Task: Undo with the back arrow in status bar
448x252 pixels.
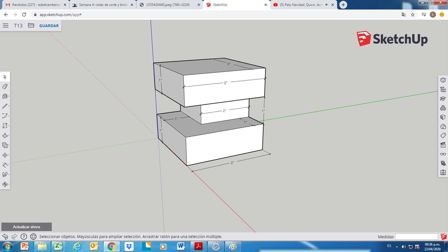Action: click(x=5, y=236)
